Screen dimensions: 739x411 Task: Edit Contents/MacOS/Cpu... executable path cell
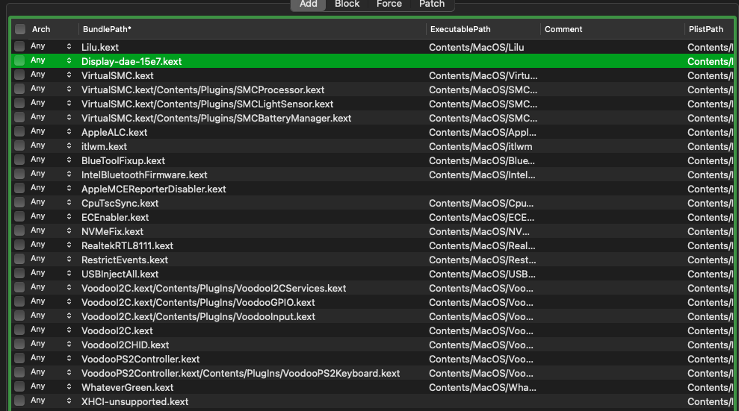tap(480, 203)
